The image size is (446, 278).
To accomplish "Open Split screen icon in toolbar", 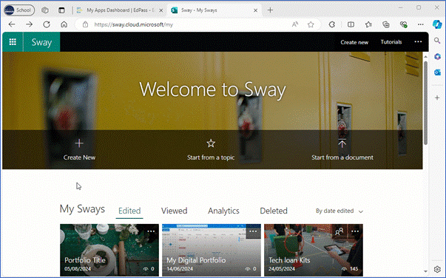I will pyautogui.click(x=351, y=24).
